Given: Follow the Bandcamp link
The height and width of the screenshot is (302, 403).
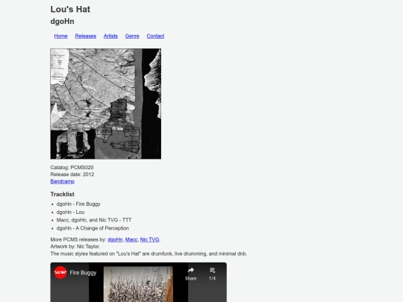Looking at the screenshot, I should [63, 181].
